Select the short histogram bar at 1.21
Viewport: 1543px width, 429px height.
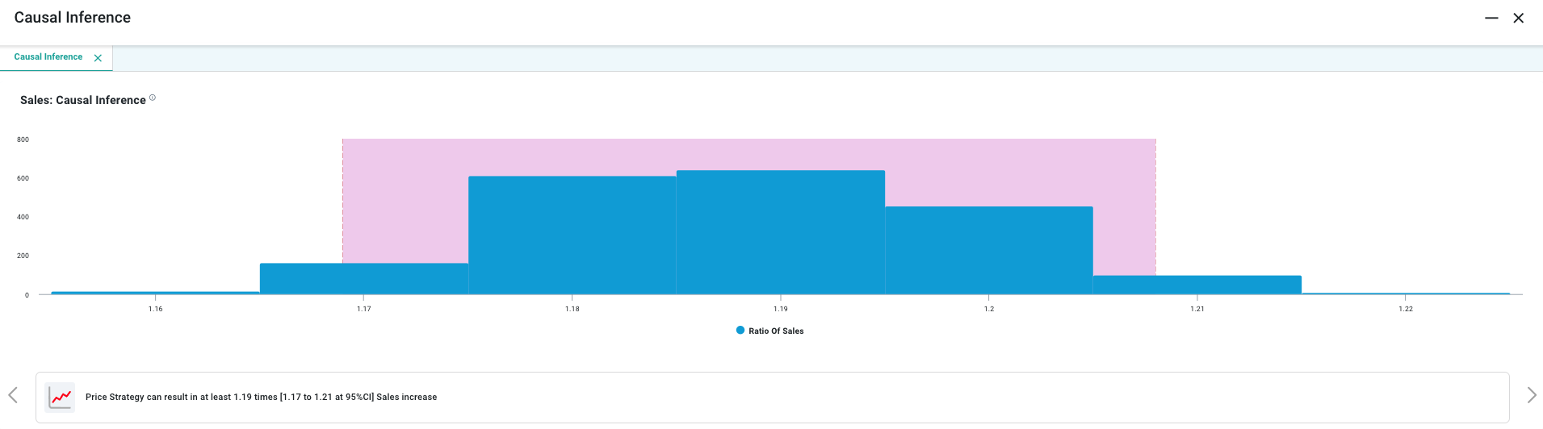pyautogui.click(x=1197, y=285)
